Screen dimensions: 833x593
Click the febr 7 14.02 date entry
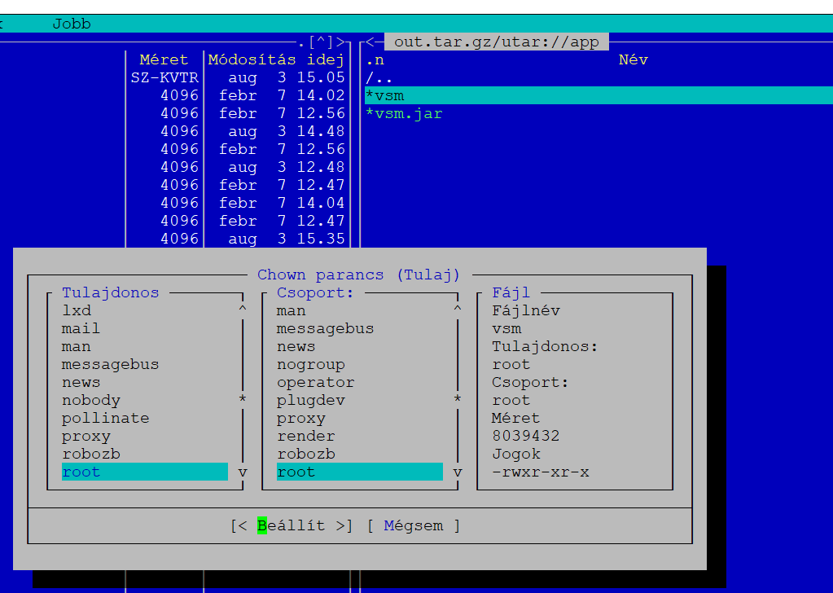(282, 95)
